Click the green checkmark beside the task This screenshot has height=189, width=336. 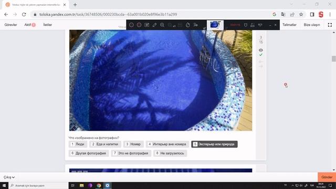coord(260,55)
